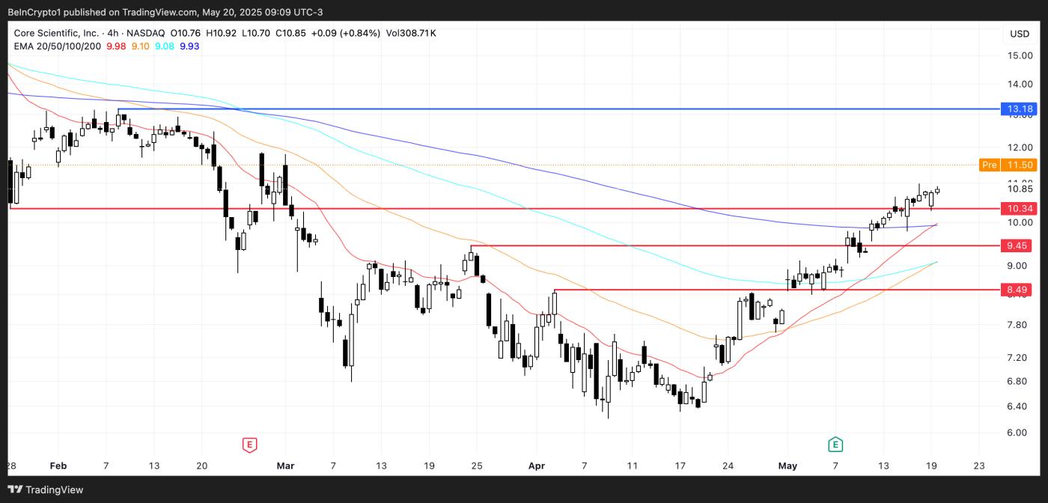The height and width of the screenshot is (503, 1048).
Task: Select the Feb label on the time axis
Action: tap(59, 466)
